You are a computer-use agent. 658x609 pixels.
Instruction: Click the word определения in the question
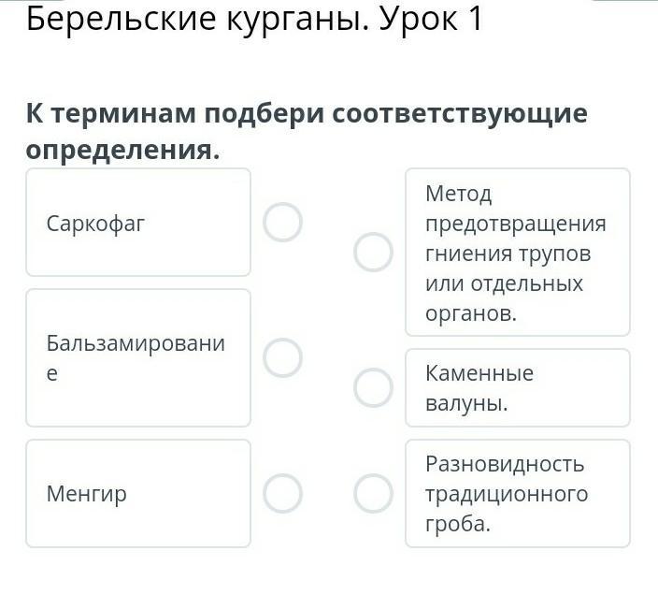pyautogui.click(x=122, y=150)
